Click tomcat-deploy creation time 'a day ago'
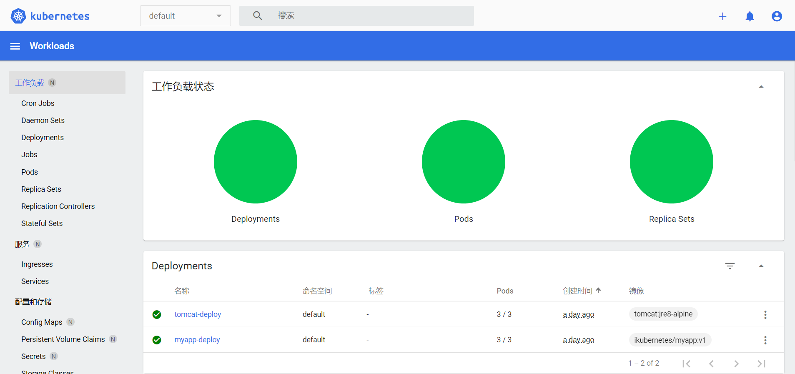This screenshot has width=795, height=374. [579, 314]
